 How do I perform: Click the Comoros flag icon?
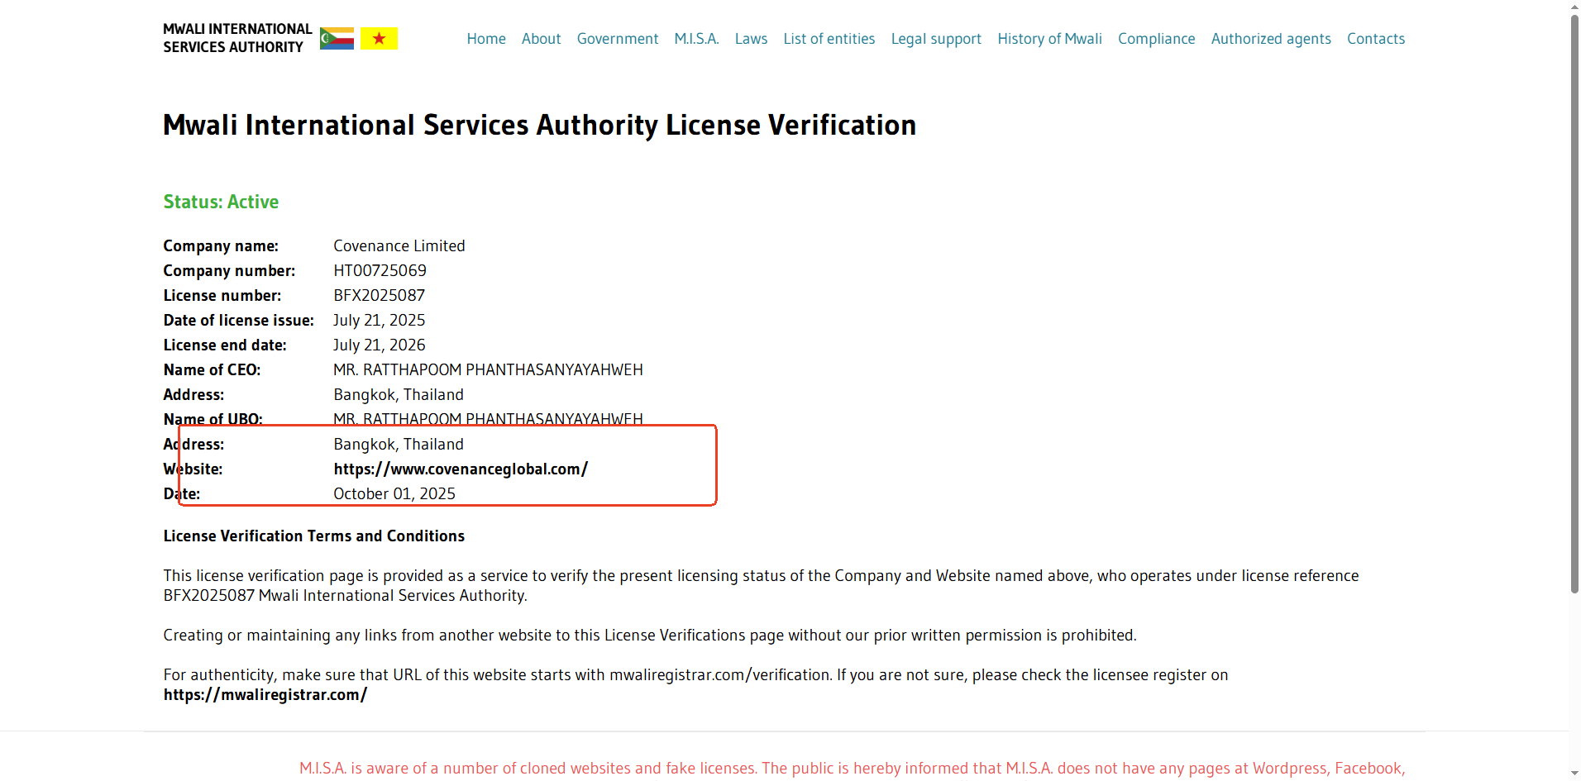point(337,39)
